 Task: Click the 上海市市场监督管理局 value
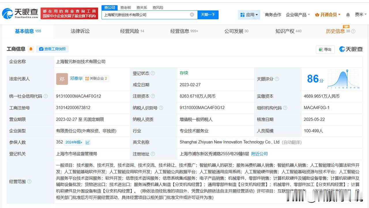(77, 154)
